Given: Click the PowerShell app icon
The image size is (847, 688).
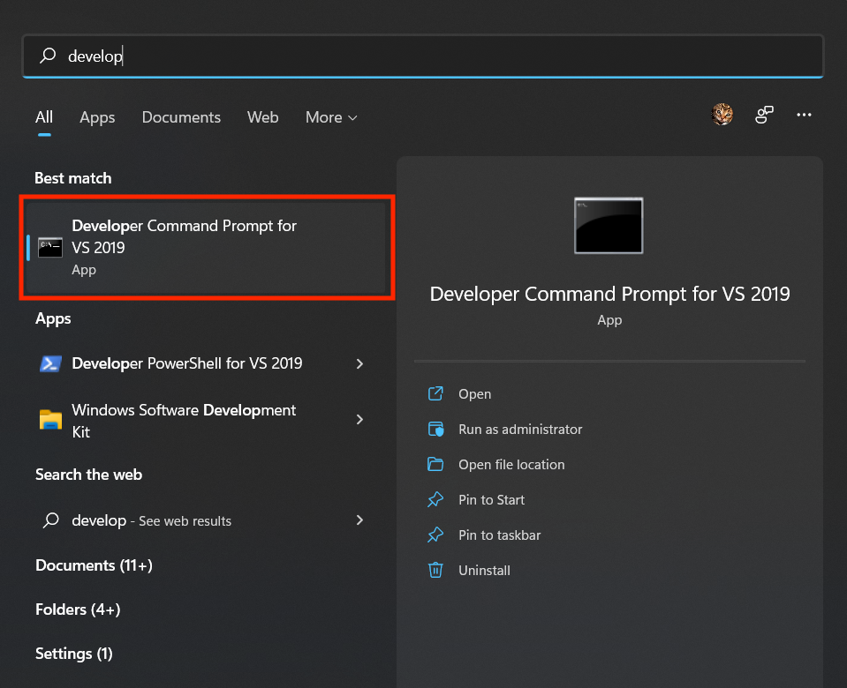Looking at the screenshot, I should [x=50, y=363].
